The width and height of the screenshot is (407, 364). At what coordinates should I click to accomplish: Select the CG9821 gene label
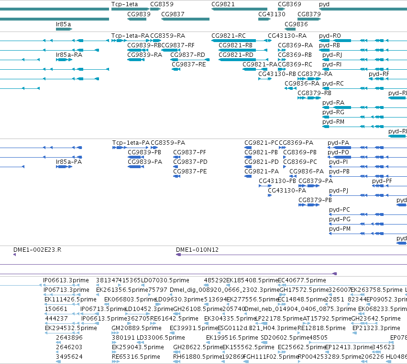223,4
